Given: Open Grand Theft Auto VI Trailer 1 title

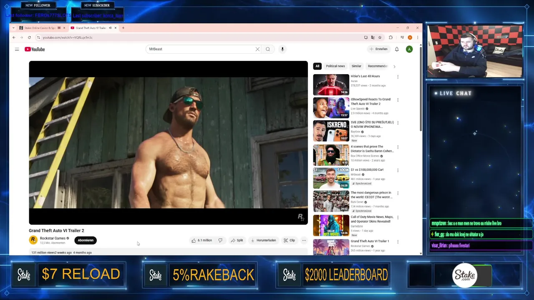Looking at the screenshot, I should (x=370, y=241).
